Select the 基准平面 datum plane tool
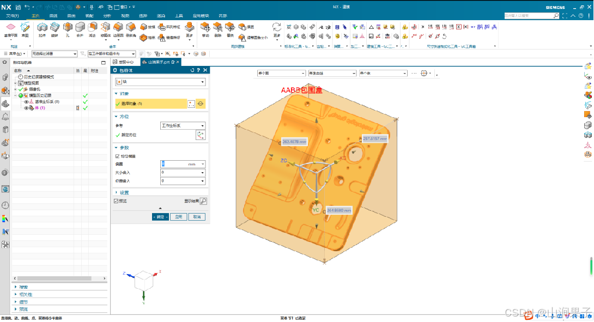Viewport: 594px width, 322px height. [x=10, y=29]
